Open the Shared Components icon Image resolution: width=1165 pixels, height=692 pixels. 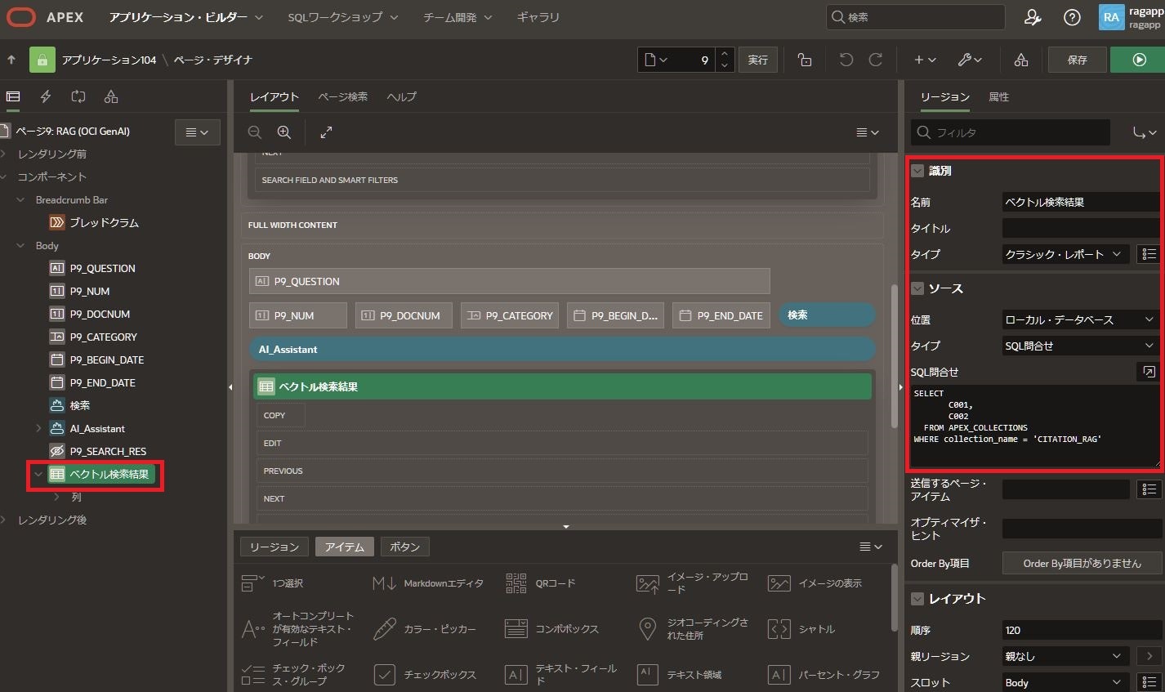1021,60
